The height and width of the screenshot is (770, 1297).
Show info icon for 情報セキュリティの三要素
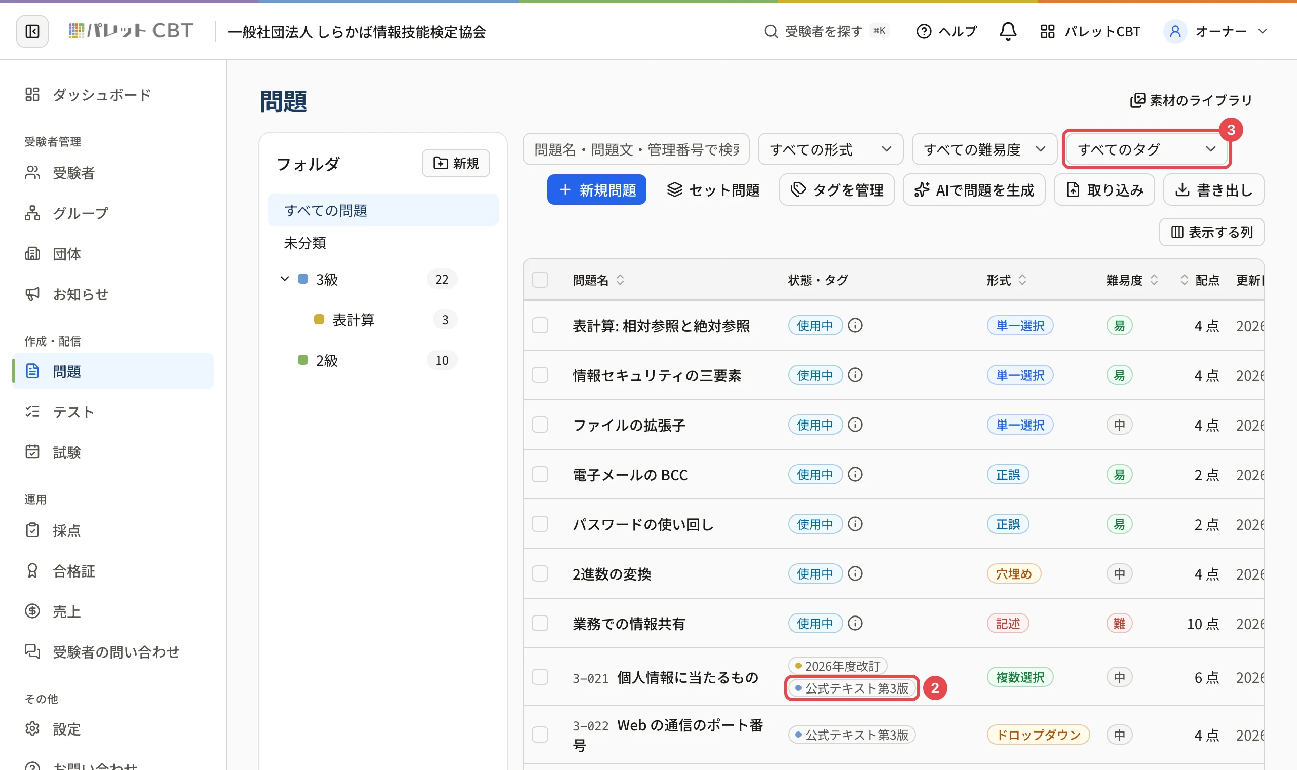click(855, 375)
